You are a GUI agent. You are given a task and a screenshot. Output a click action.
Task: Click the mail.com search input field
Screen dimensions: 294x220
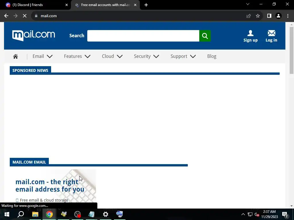click(x=143, y=36)
